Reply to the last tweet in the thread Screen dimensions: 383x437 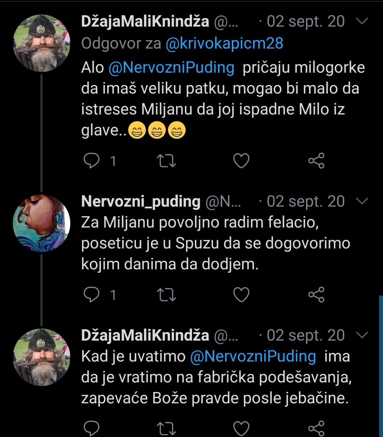[92, 428]
